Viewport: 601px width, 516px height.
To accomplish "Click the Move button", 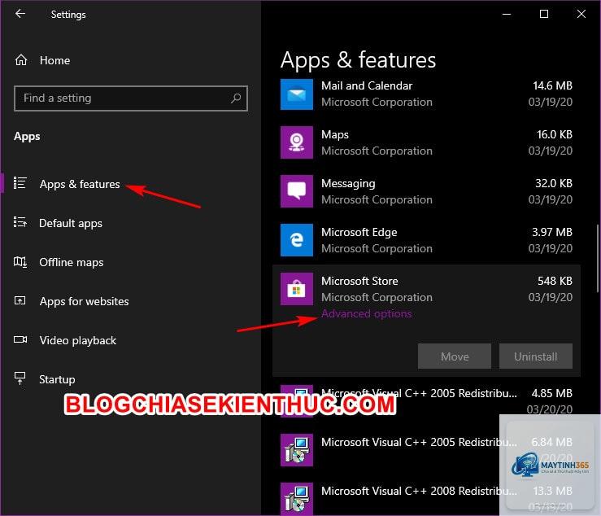I will 454,356.
